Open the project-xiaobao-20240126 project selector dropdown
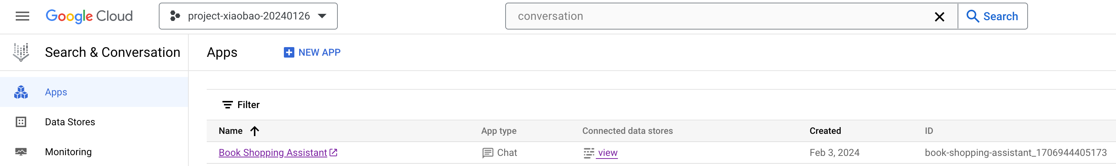This screenshot has height=166, width=1116. pyautogui.click(x=248, y=16)
